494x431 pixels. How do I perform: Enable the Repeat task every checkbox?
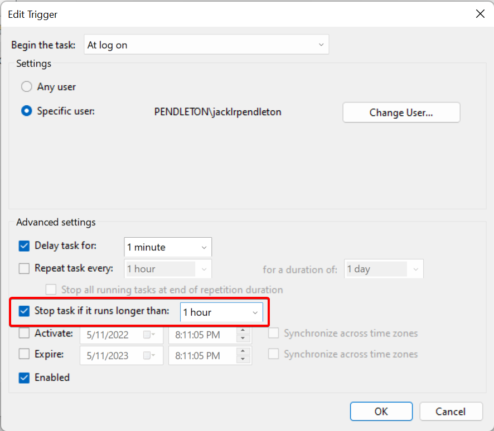25,268
